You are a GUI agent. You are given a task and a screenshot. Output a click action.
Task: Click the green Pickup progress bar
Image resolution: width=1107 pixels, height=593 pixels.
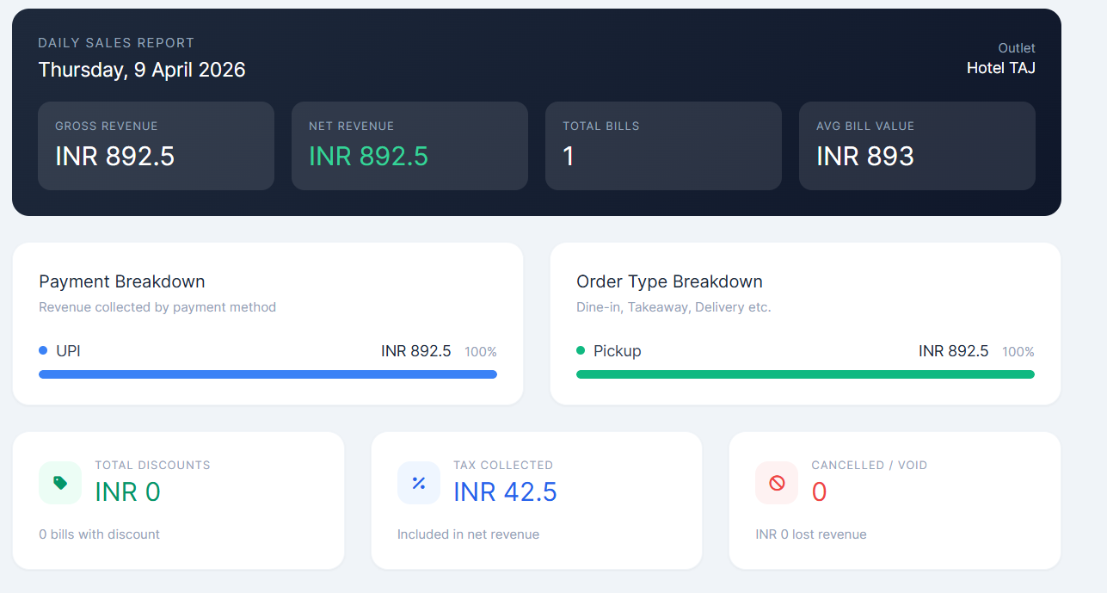tap(805, 374)
